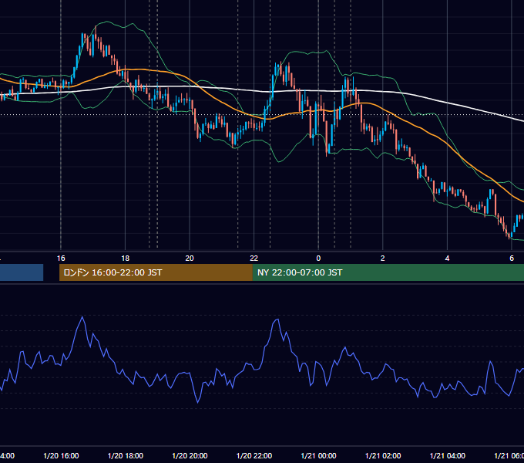Image resolution: width=524 pixels, height=463 pixels.
Task: Click the blue session bar left of ロンドン
Action: tap(22, 272)
